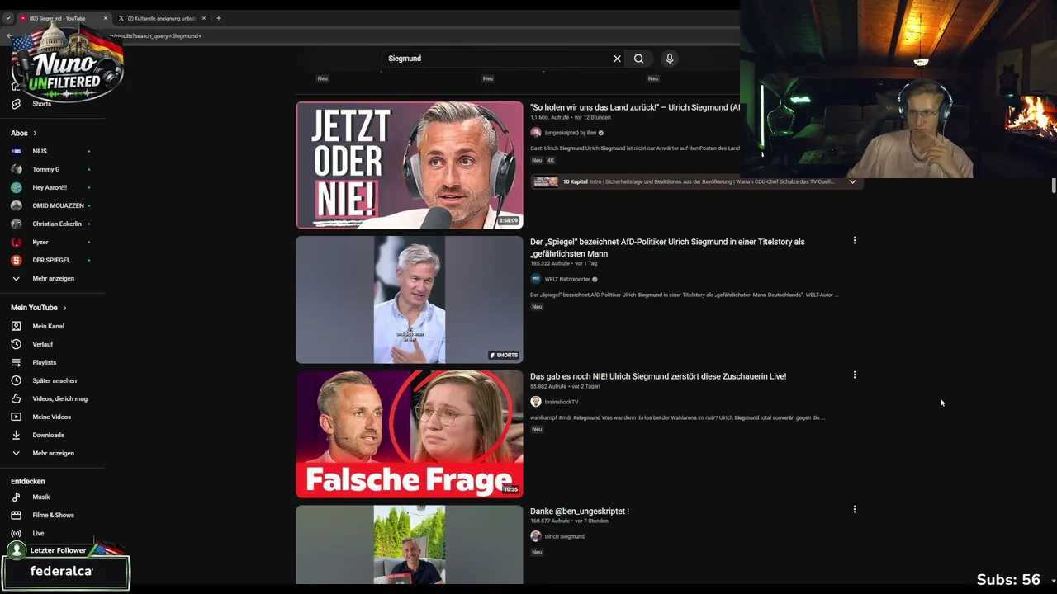Open options menu for Spiegel Titelstory video
Viewport: 1057px width, 594px height.
[855, 241]
